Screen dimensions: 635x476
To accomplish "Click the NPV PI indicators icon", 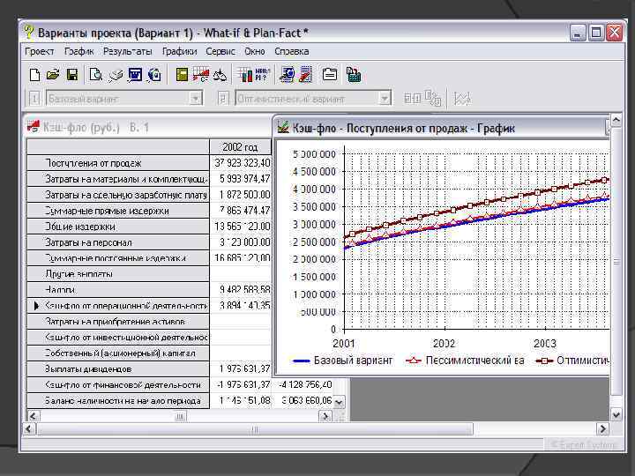I will [263, 74].
